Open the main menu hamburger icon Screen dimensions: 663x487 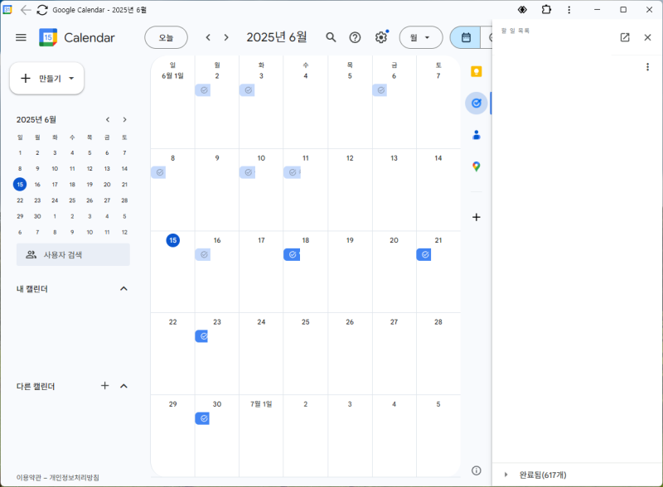21,37
